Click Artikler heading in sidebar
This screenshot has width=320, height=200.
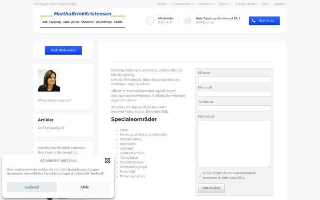pos(46,120)
